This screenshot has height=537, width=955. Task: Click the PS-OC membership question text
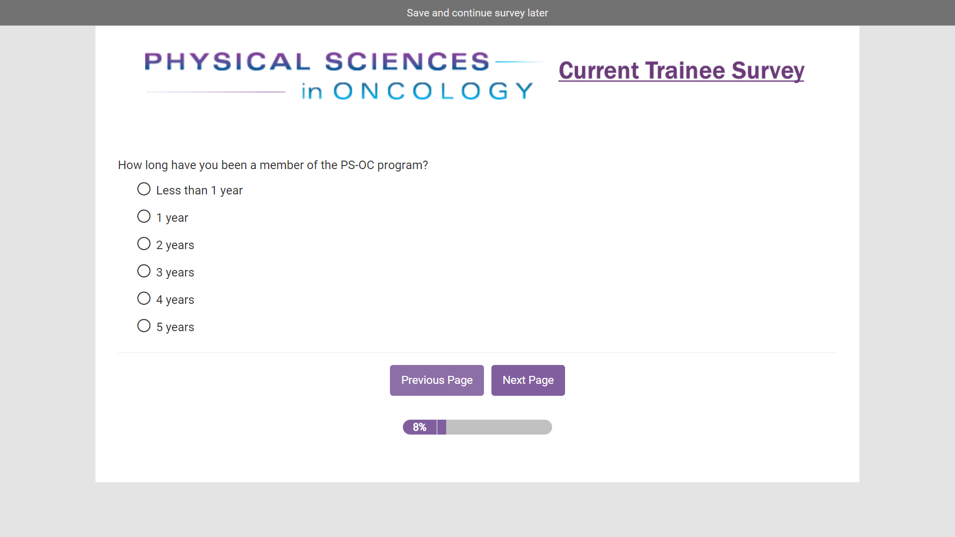coord(273,165)
